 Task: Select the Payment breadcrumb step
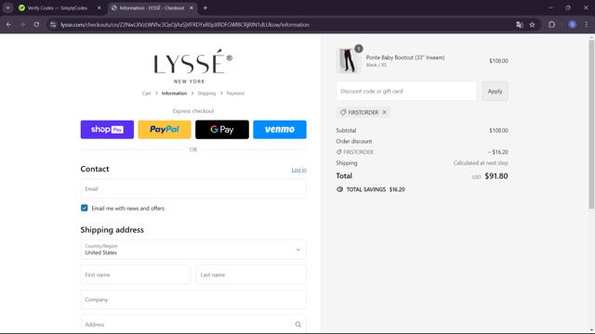pos(235,93)
